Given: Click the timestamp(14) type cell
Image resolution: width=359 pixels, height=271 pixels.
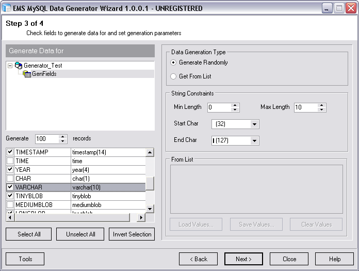Looking at the screenshot, I should click(108, 152).
